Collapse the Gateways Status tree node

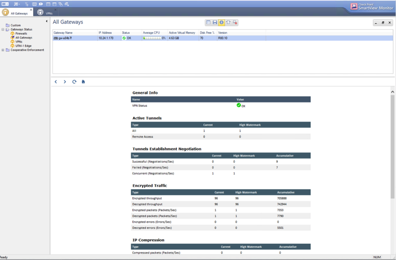(3, 29)
